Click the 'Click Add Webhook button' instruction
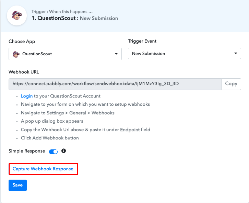The width and height of the screenshot is (249, 203). coord(50,138)
